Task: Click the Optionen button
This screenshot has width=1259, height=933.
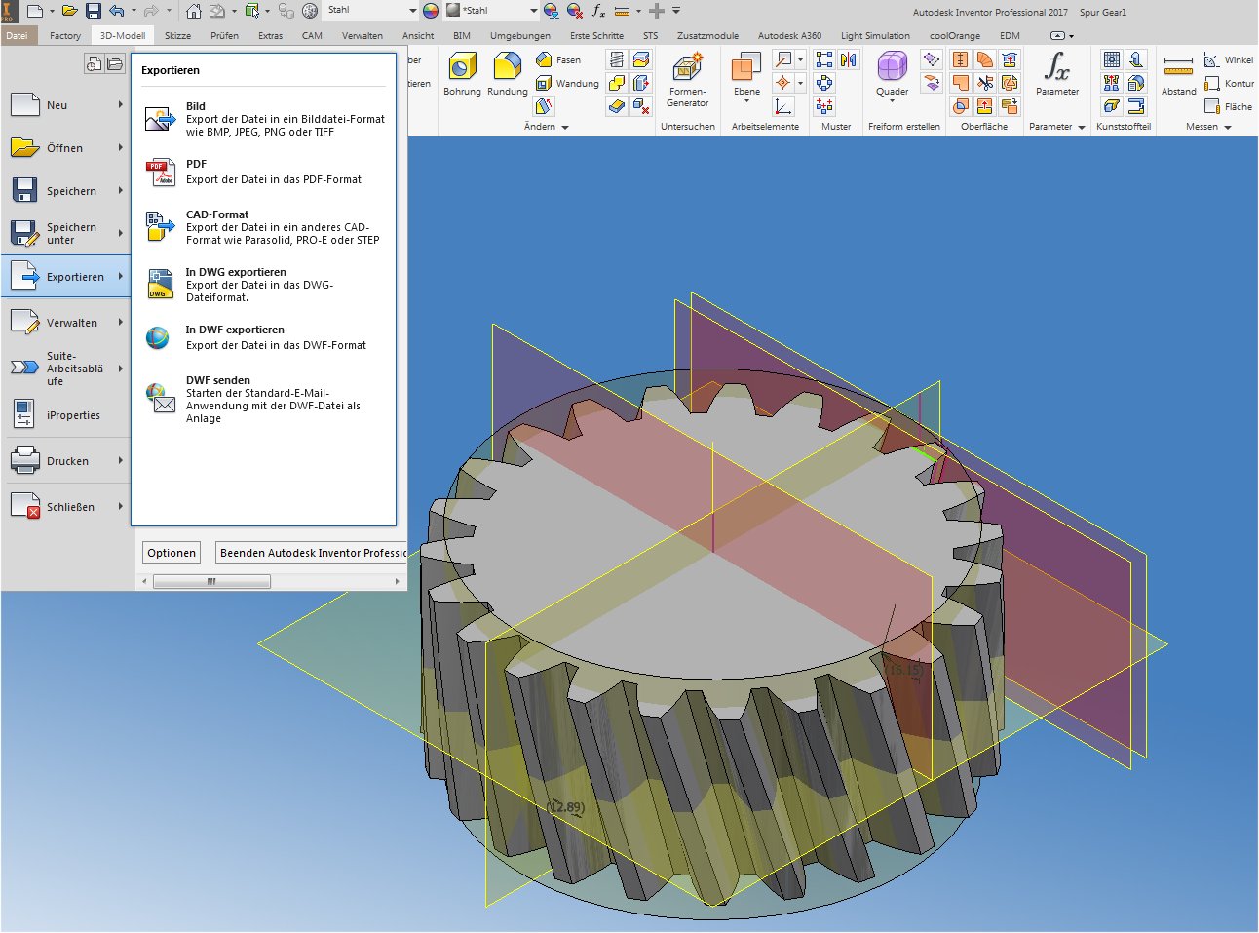Action: [x=172, y=553]
